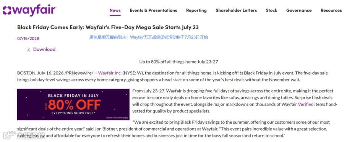Open the Governance menu
The image size is (344, 142).
(299, 10)
